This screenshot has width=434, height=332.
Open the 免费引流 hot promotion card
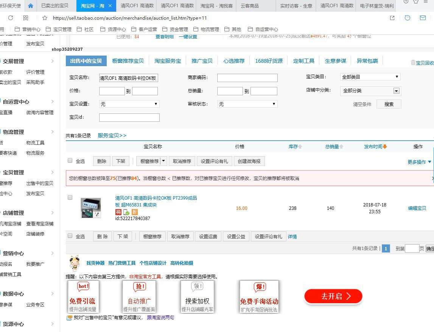(83, 296)
